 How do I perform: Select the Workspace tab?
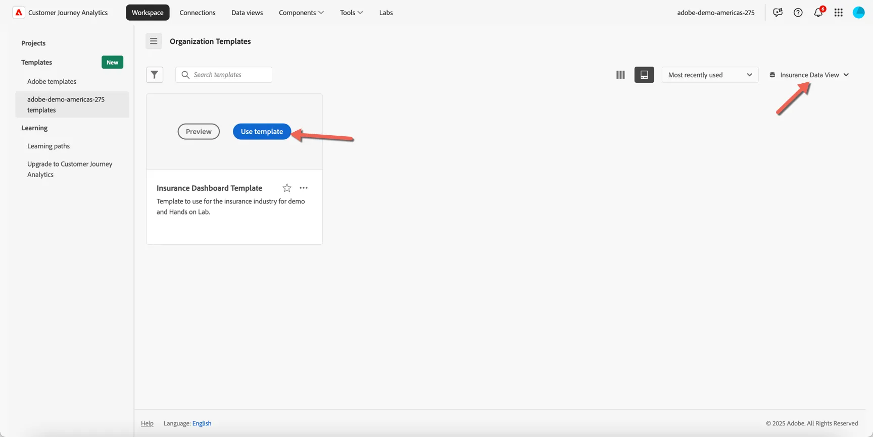pos(148,13)
